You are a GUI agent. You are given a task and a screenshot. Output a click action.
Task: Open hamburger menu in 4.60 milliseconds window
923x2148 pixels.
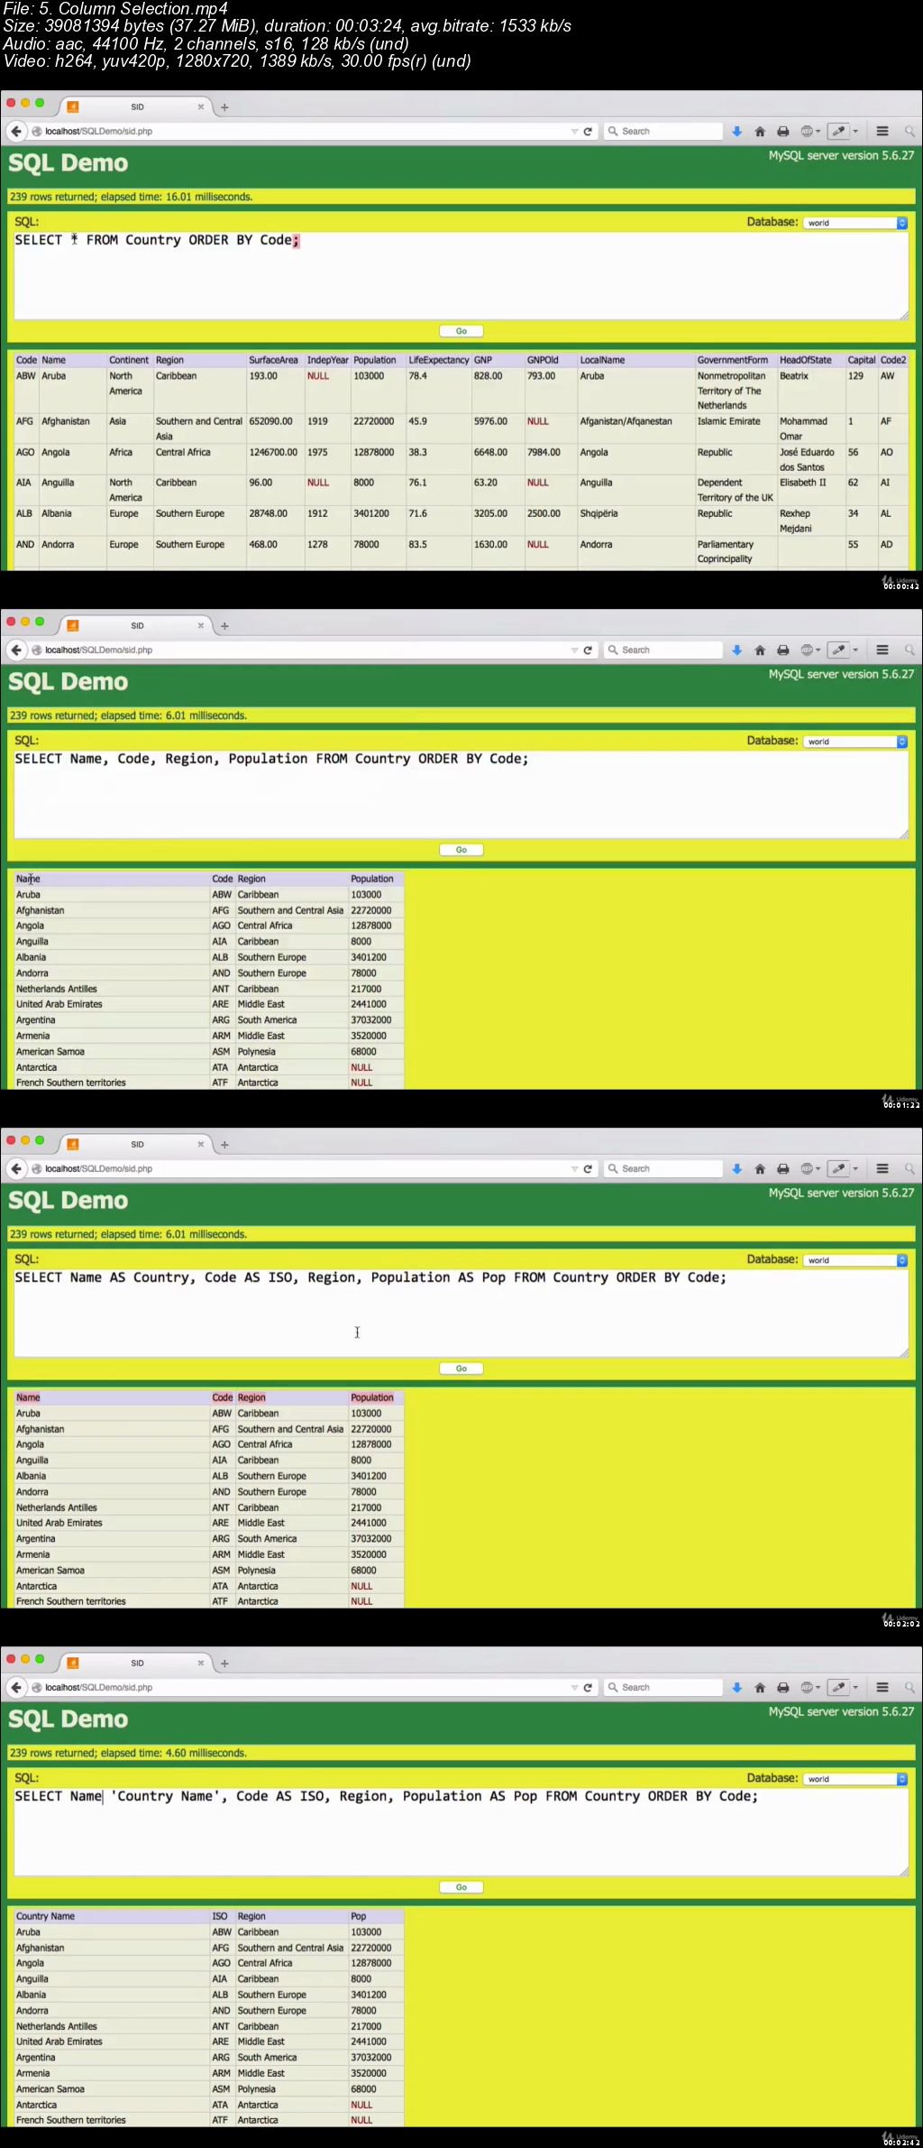click(882, 1687)
